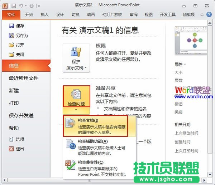Click the 上次打印时间 label
Image resolution: width=215 pixels, height=185 pixels.
(x=186, y=151)
